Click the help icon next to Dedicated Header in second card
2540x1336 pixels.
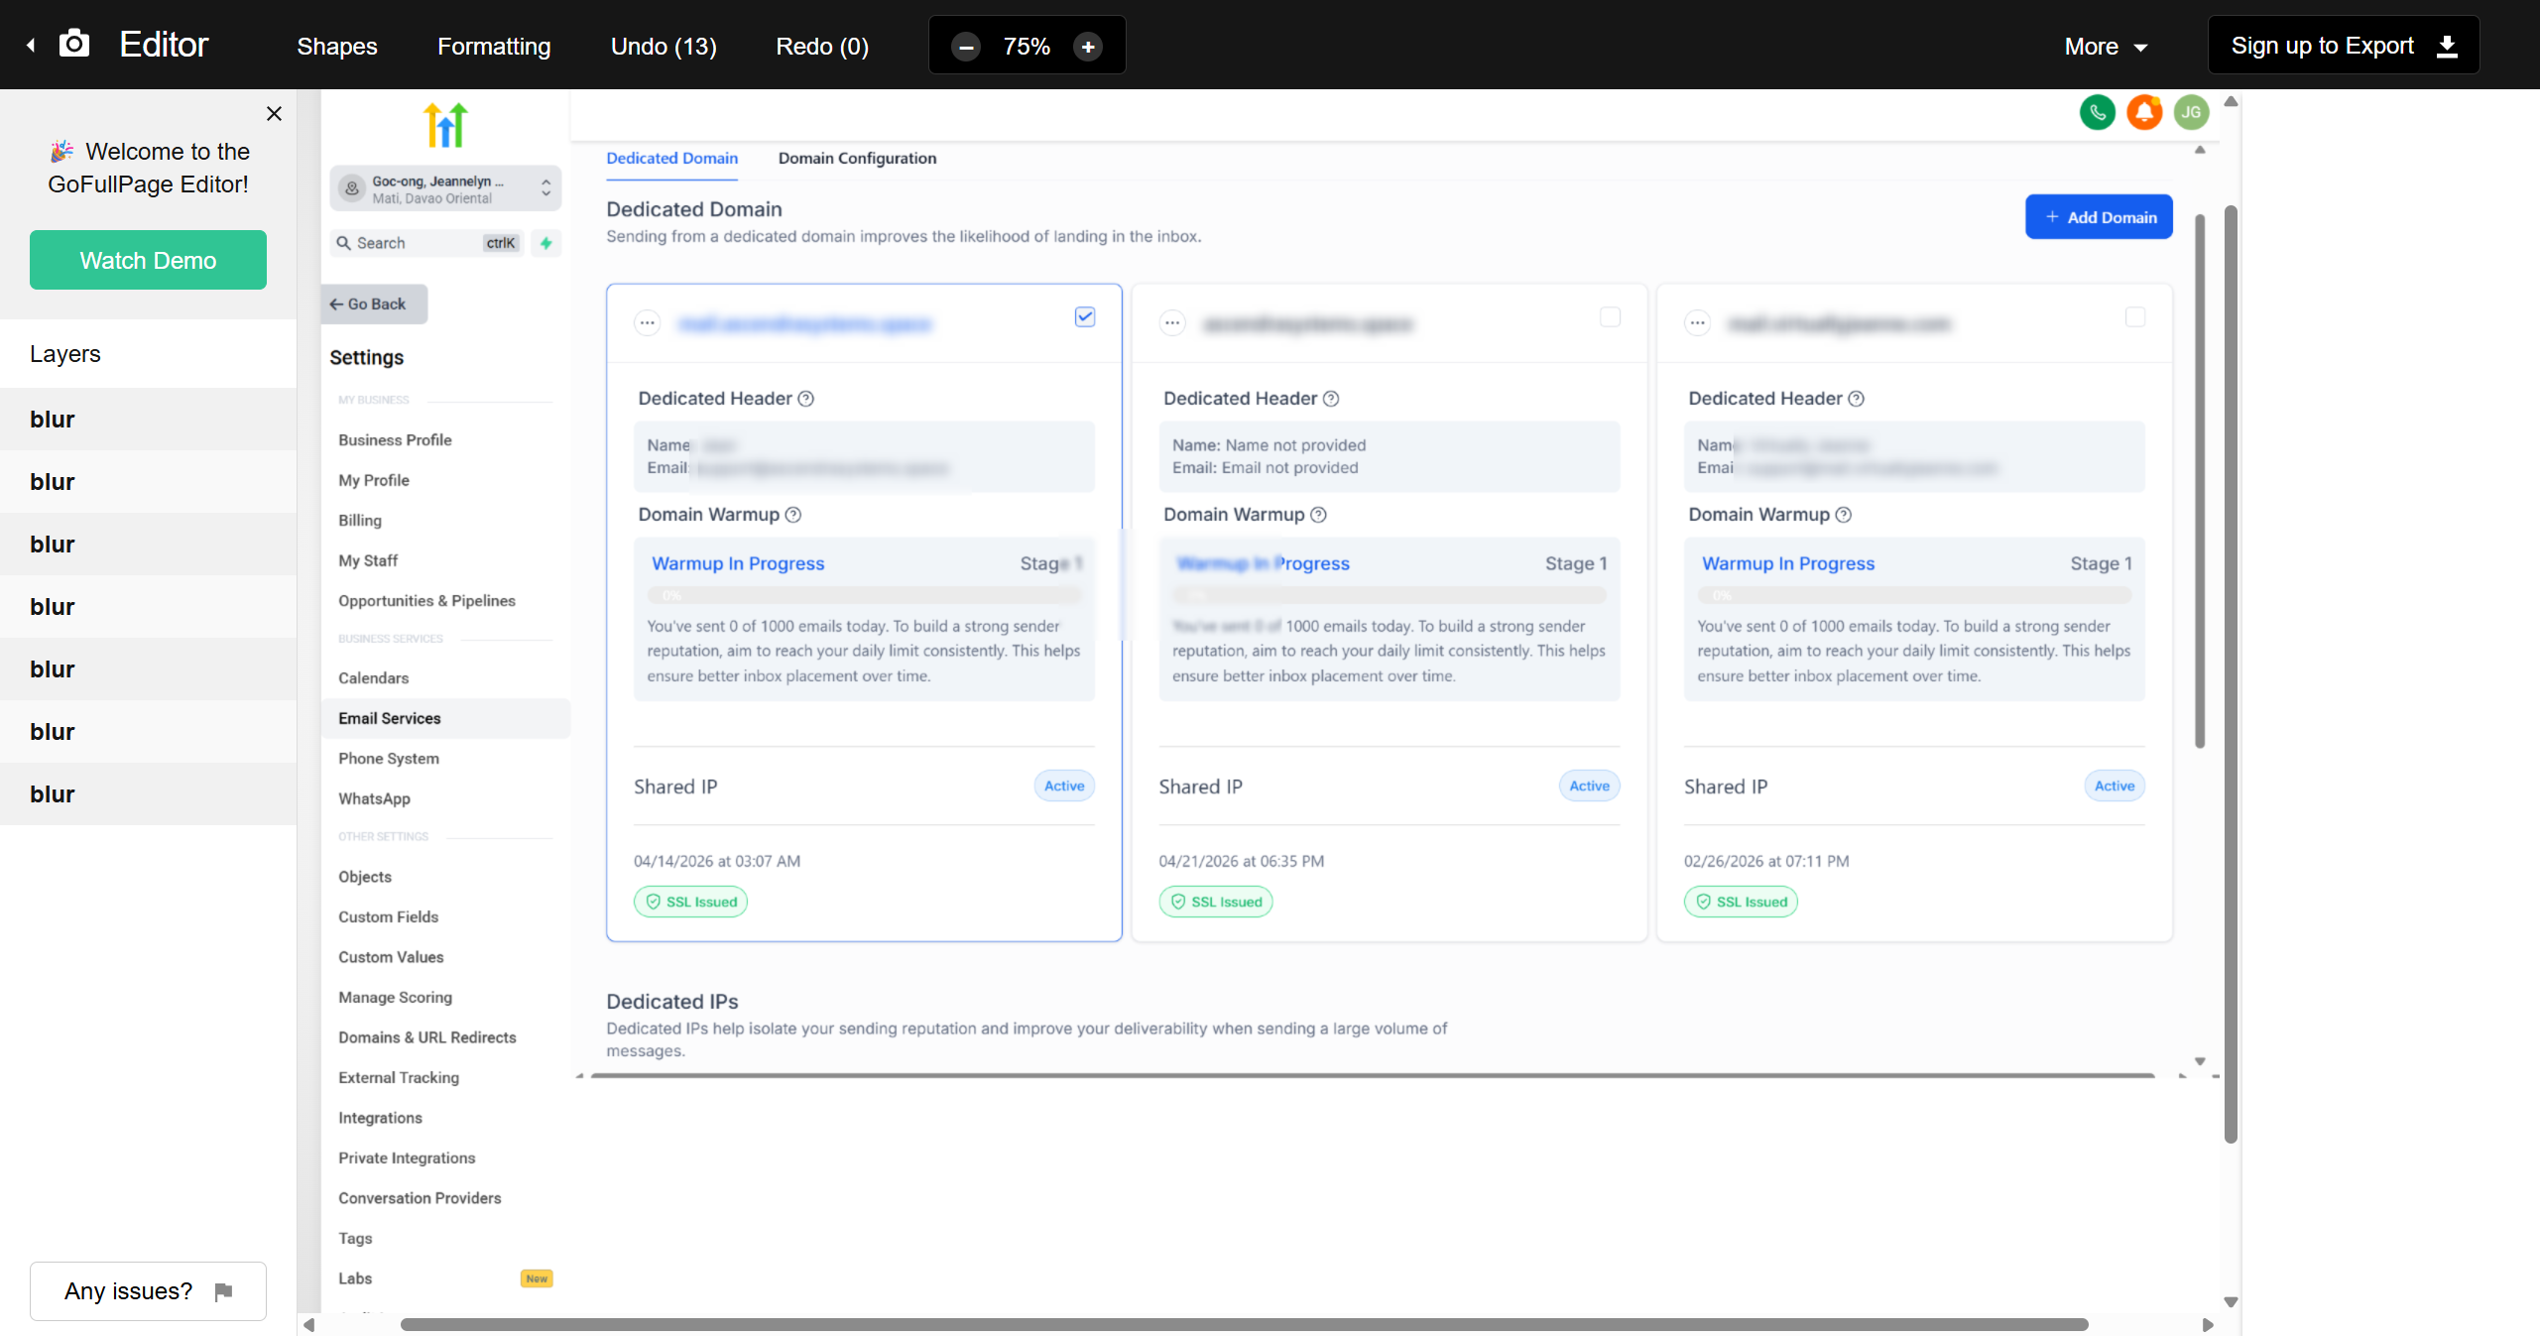tap(1331, 399)
